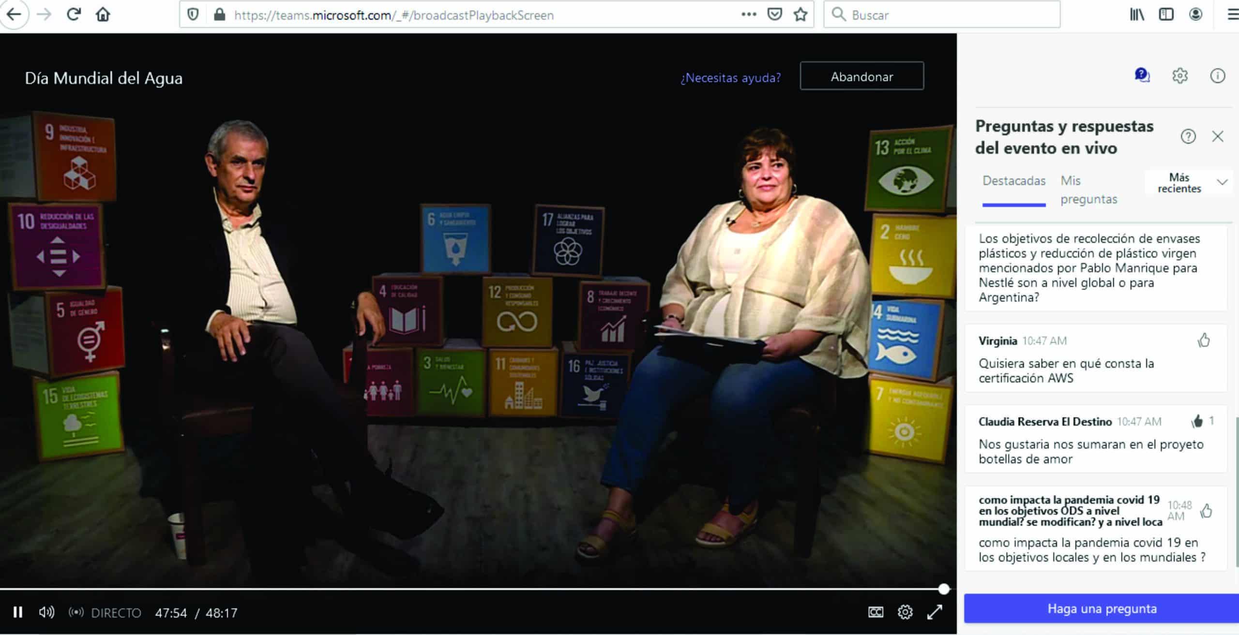Click the botellas de amor question text
The height and width of the screenshot is (635, 1239).
coord(1091,451)
